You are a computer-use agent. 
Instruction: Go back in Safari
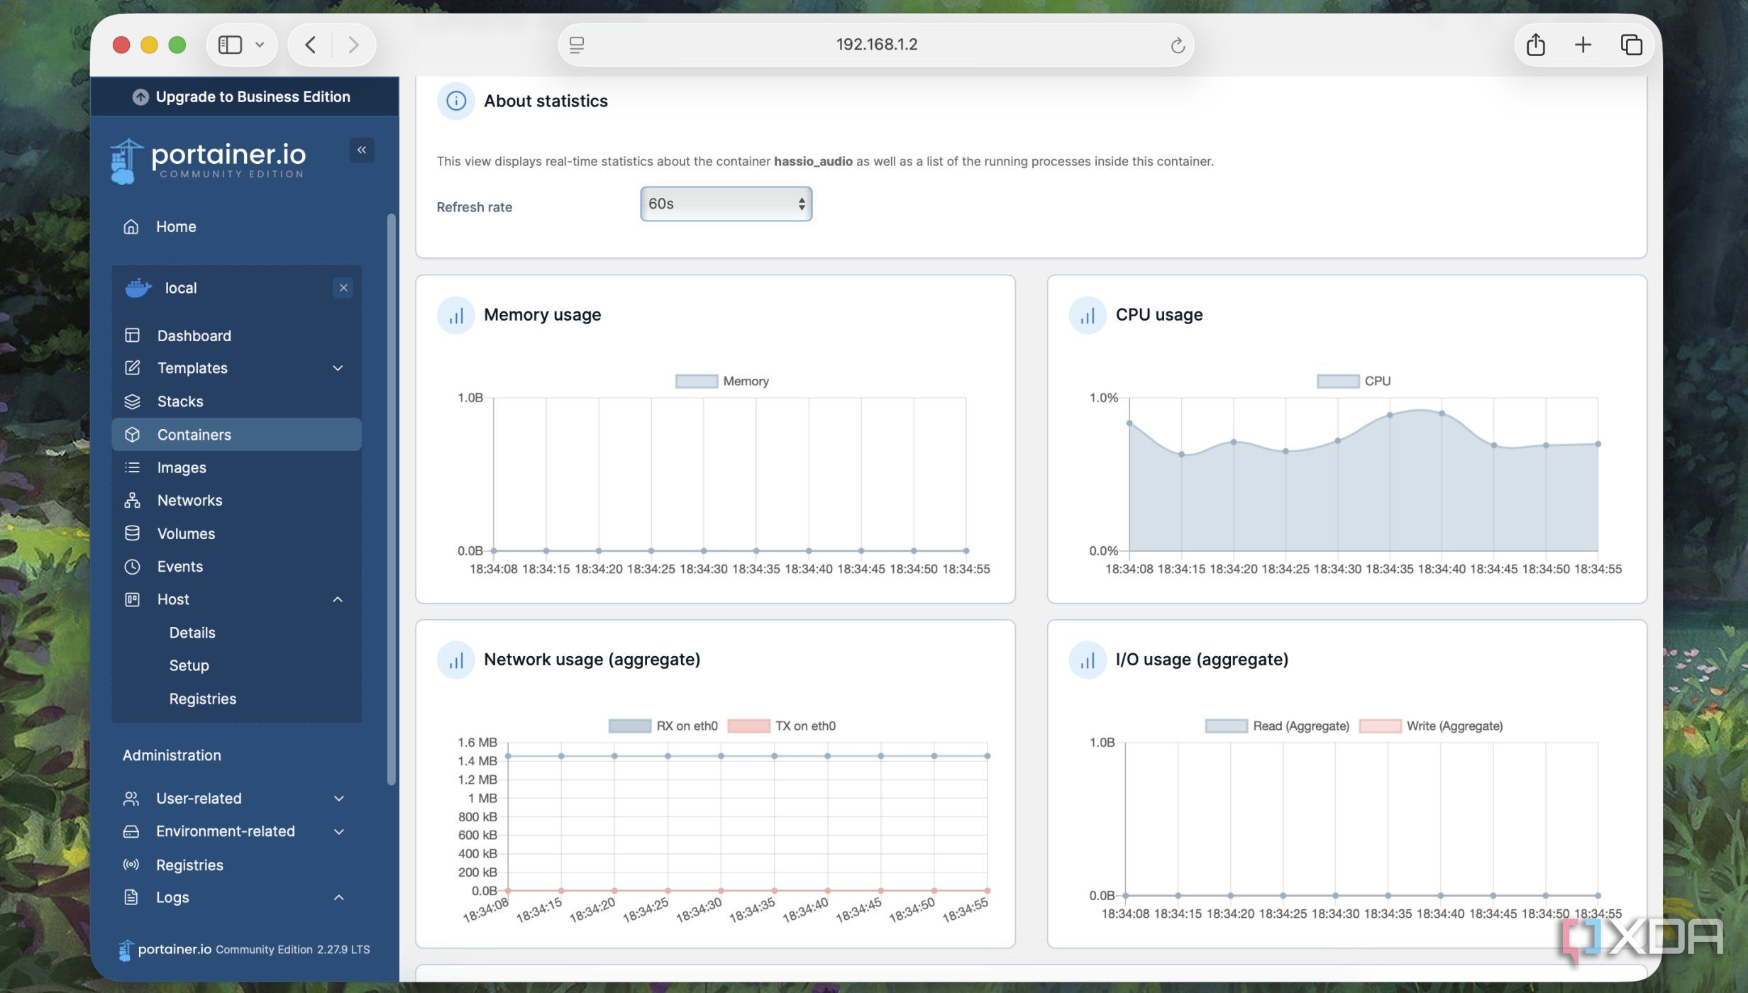(311, 45)
